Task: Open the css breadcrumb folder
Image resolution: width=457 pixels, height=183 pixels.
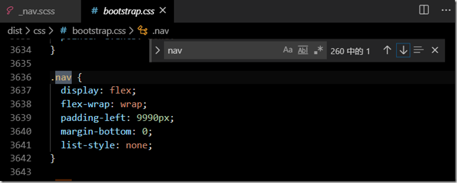Action: pos(39,30)
